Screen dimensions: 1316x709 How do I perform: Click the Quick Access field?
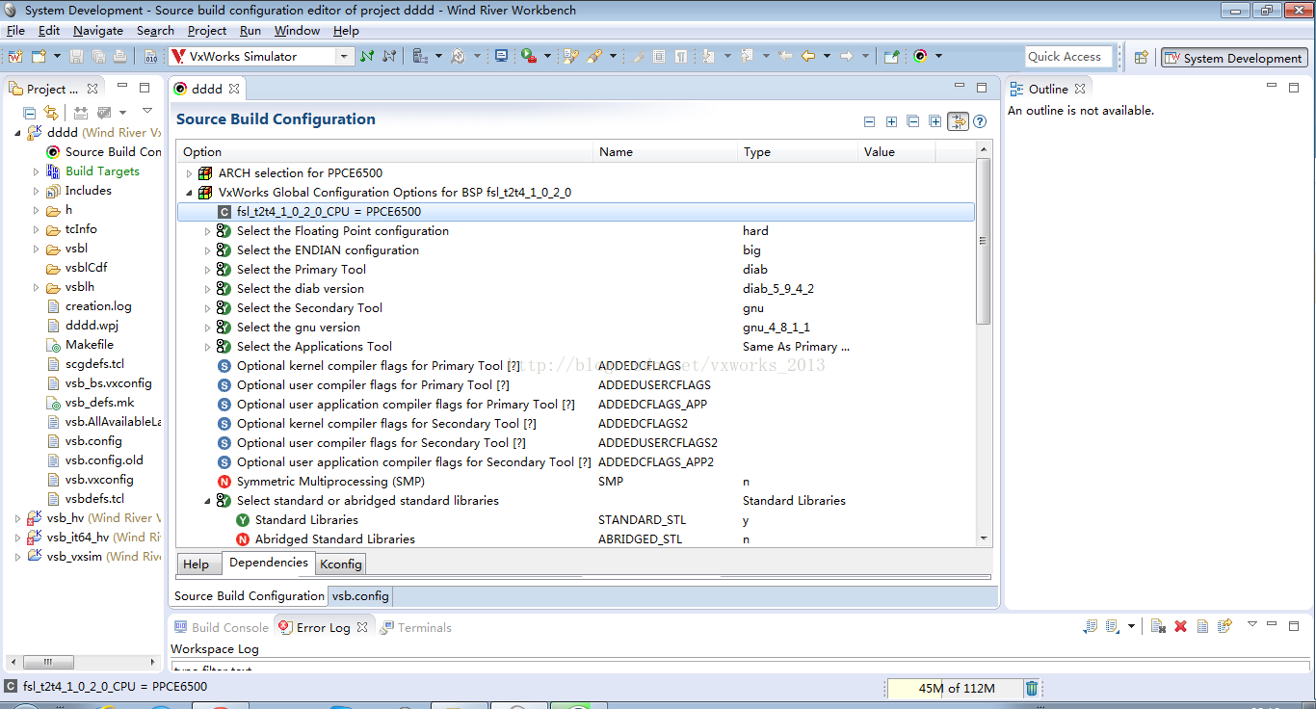[1068, 57]
